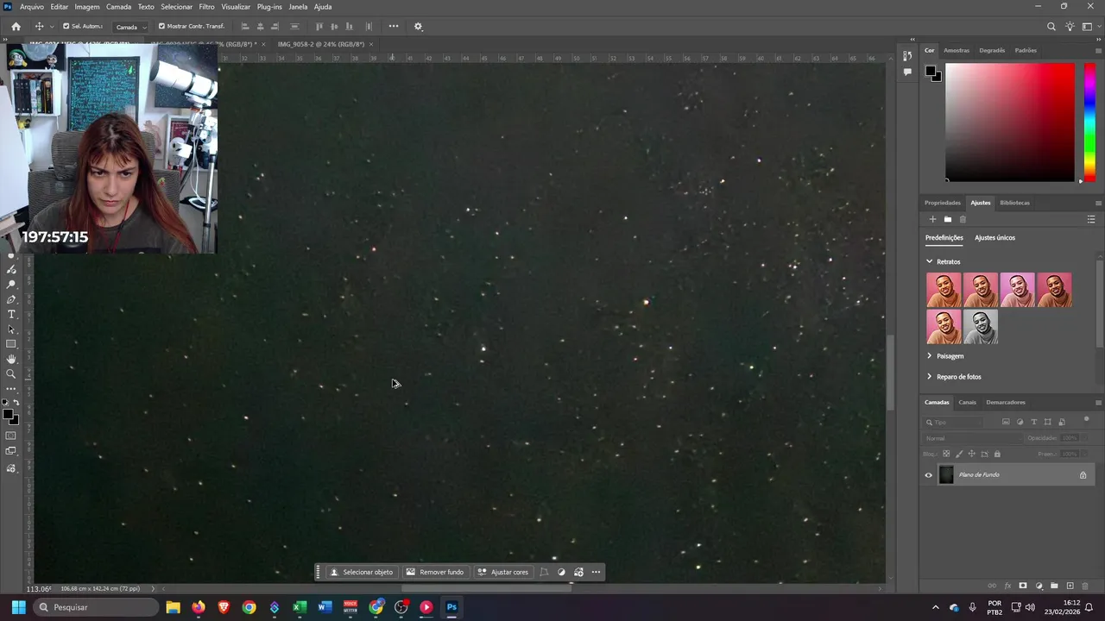Filter layers by type T icon
The width and height of the screenshot is (1105, 621).
pos(1034,422)
